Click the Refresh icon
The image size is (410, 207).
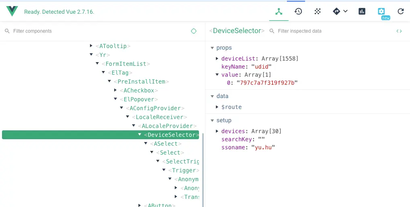tap(401, 11)
